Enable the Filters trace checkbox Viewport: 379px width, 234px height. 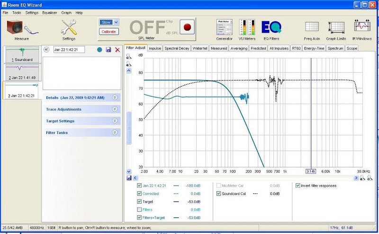[139, 209]
